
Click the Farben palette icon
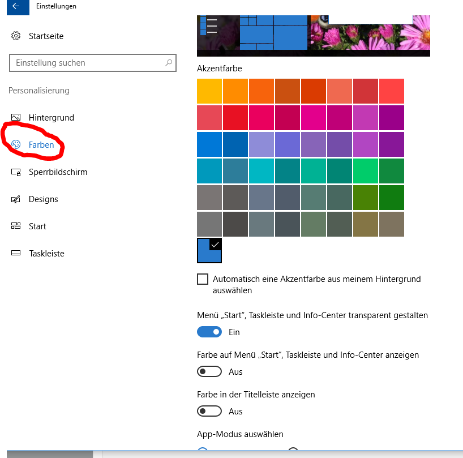16,144
